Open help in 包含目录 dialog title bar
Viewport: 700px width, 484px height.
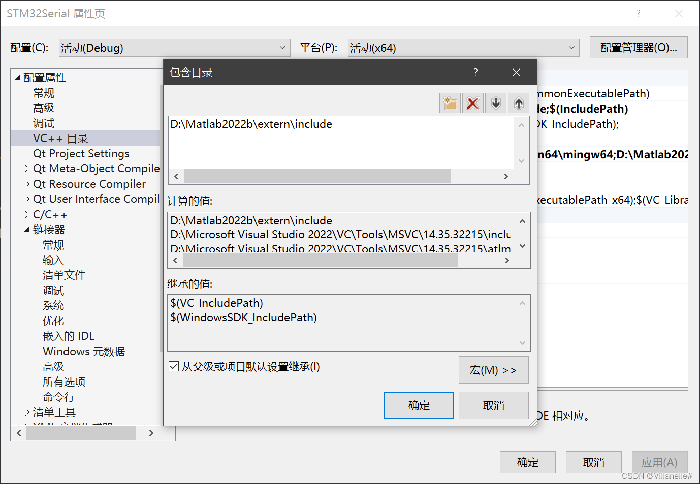(x=475, y=73)
